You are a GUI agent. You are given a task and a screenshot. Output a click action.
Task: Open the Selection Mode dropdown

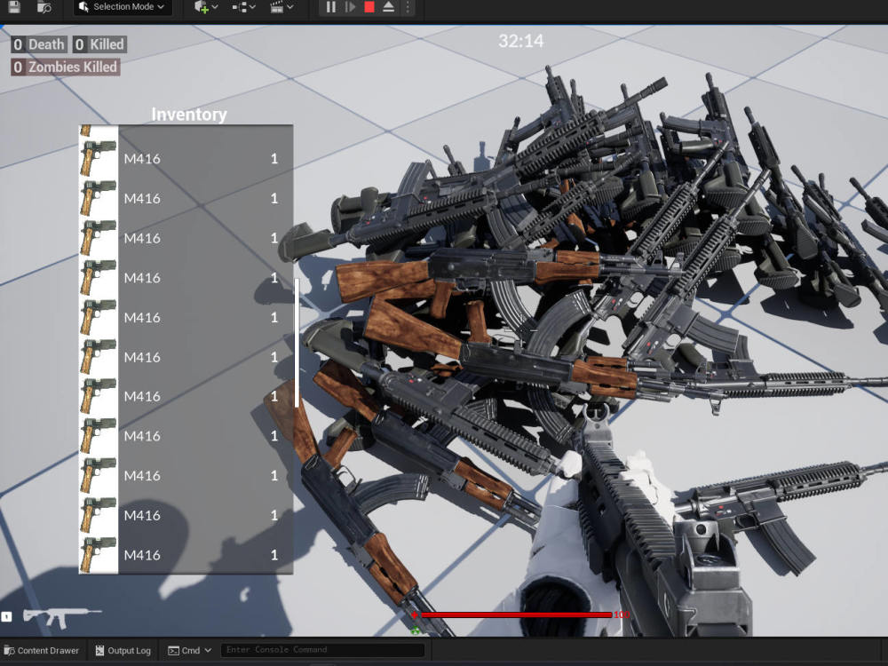tap(122, 7)
